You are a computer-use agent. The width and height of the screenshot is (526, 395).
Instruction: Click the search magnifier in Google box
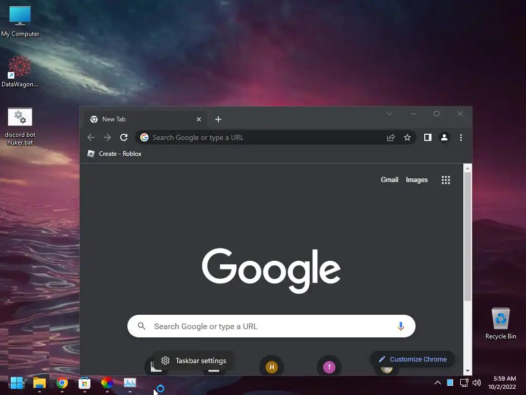coord(142,326)
